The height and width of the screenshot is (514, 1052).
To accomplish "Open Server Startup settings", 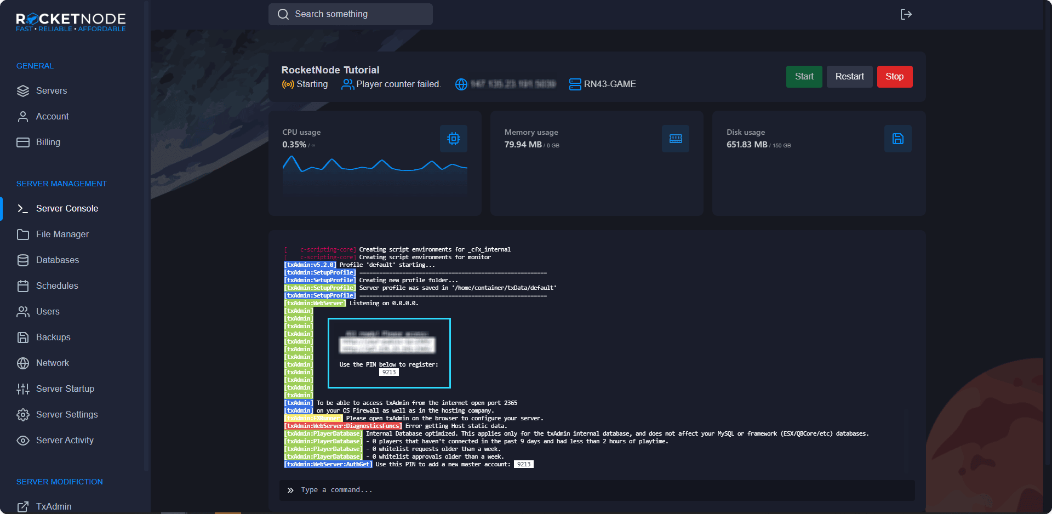I will point(65,389).
